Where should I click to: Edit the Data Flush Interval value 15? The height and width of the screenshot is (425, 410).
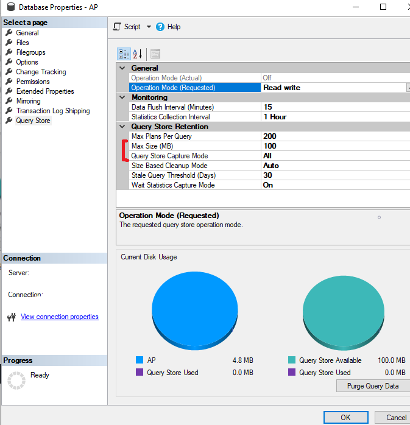336,107
